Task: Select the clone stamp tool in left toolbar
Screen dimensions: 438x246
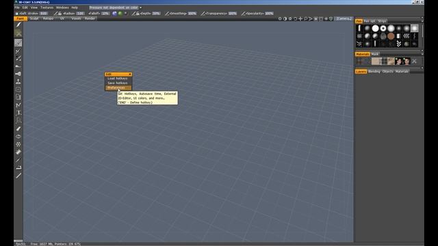Action: (x=18, y=82)
